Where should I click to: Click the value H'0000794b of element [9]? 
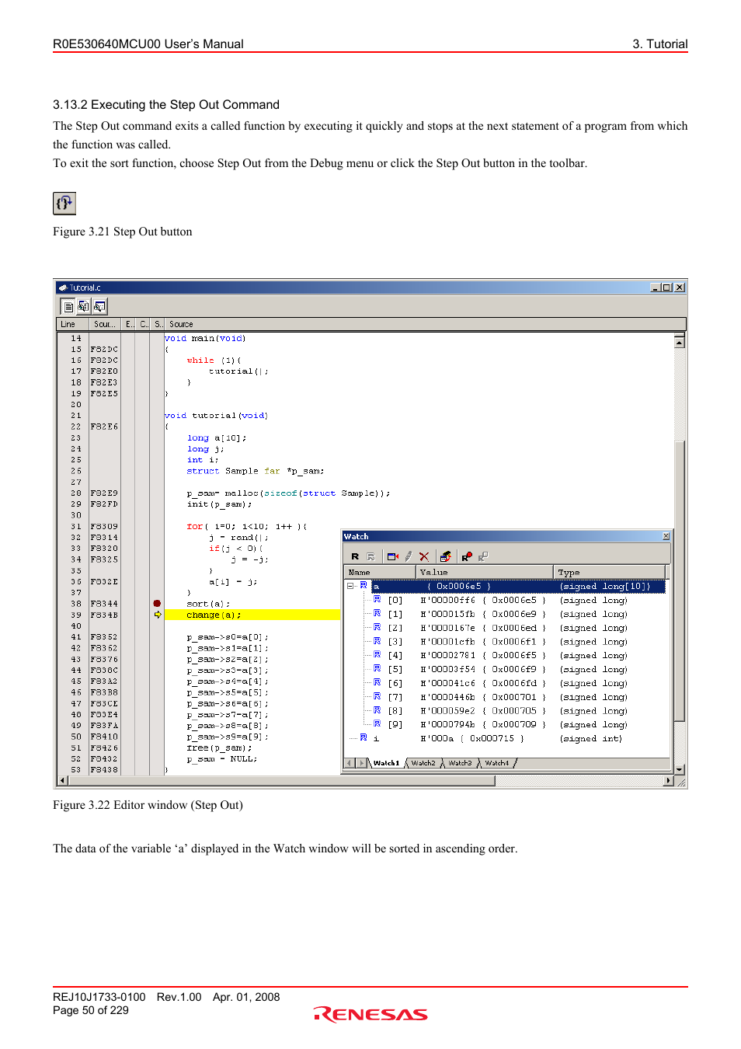tap(447, 724)
